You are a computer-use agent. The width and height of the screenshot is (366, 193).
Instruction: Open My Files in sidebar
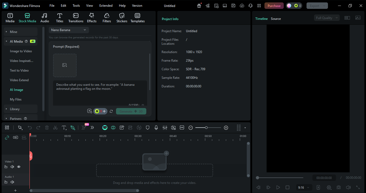point(16,99)
